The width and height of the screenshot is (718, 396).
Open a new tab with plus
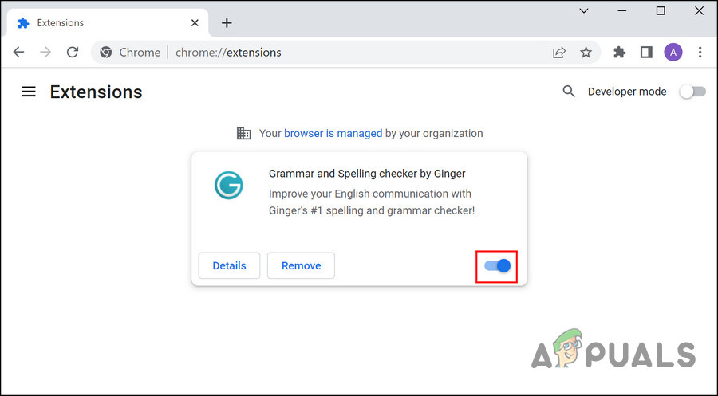pos(227,23)
